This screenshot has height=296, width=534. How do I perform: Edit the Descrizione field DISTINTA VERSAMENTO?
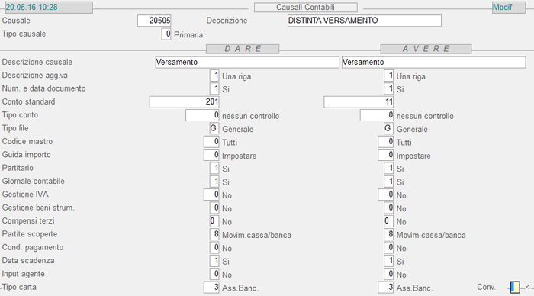(365, 21)
